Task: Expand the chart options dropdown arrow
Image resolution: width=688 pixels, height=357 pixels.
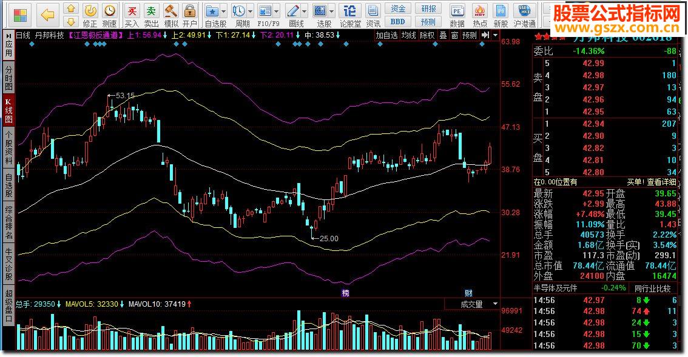Action: pyautogui.click(x=496, y=35)
